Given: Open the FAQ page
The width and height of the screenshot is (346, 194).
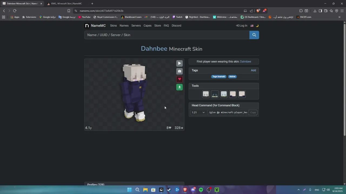Looking at the screenshot, I should [x=166, y=26].
